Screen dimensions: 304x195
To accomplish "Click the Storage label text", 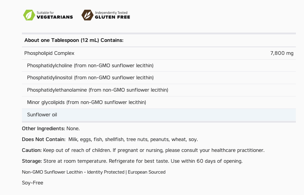I will (x=32, y=161).
